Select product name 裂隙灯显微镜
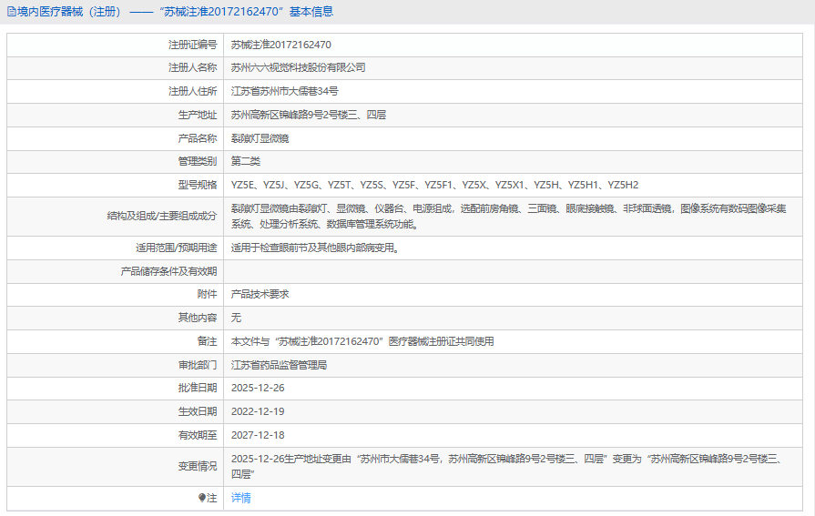Image resolution: width=815 pixels, height=516 pixels. (x=260, y=138)
